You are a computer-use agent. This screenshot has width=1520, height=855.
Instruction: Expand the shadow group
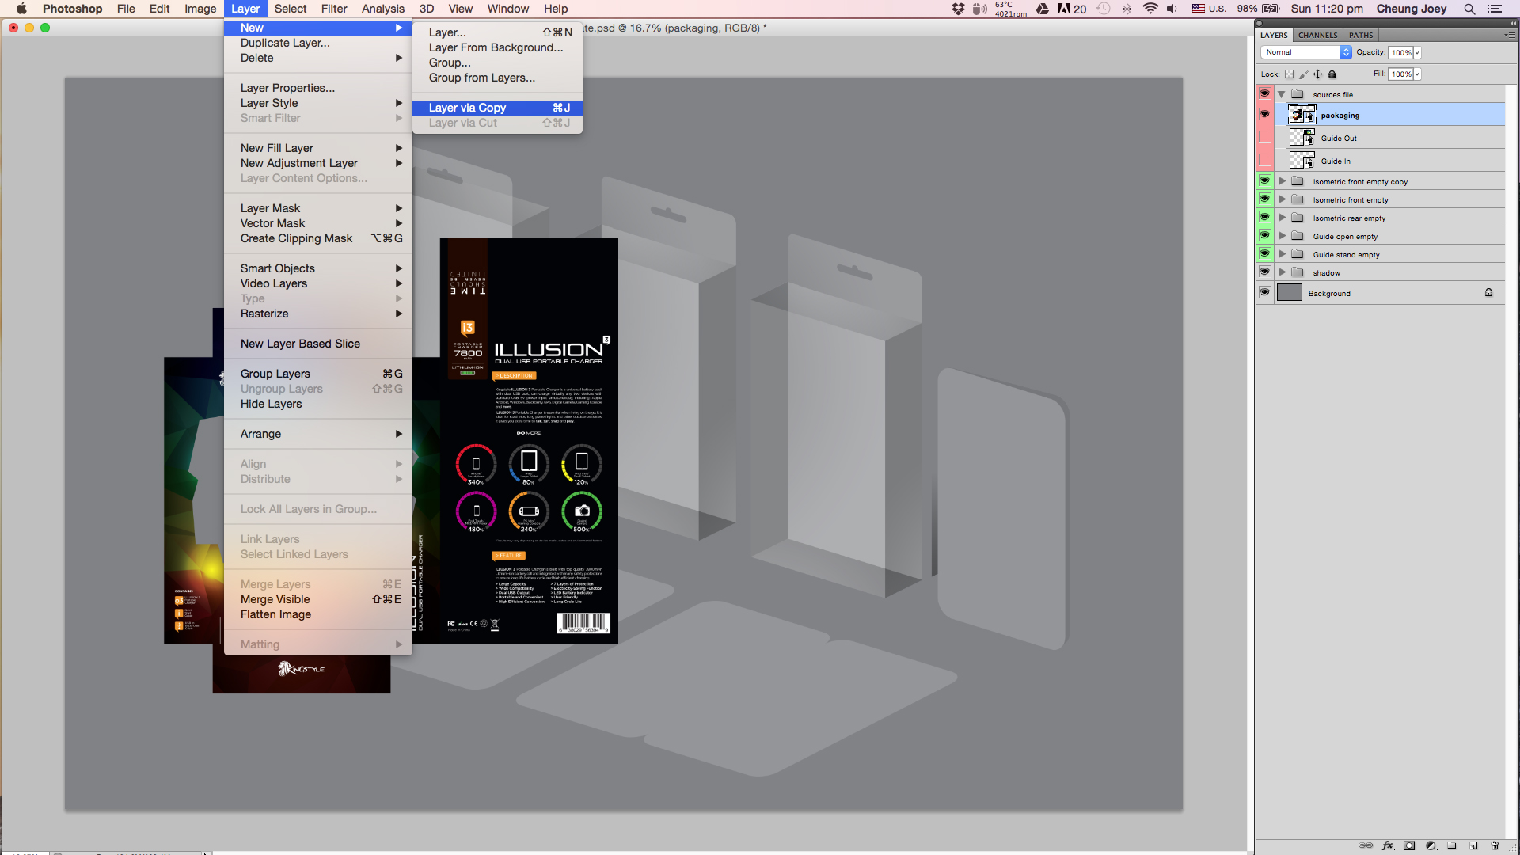click(1282, 272)
